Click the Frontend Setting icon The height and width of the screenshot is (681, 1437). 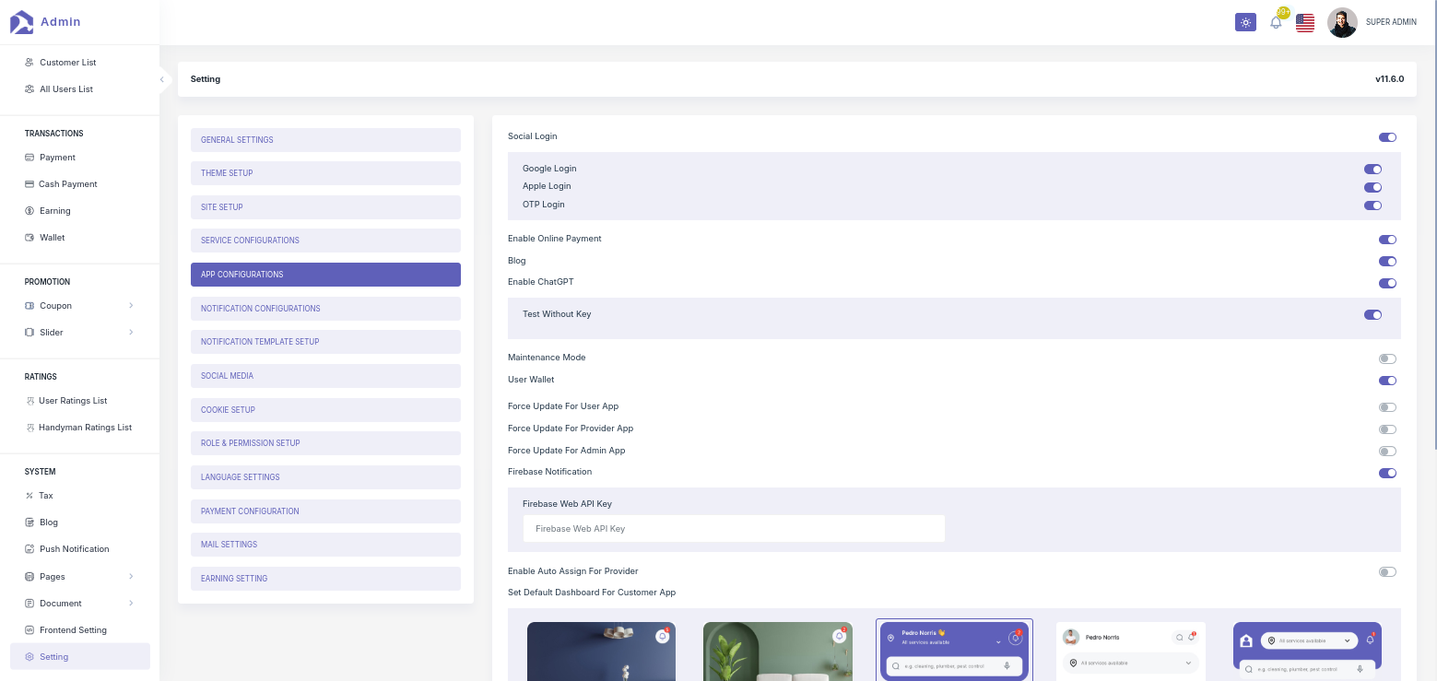pyautogui.click(x=29, y=630)
